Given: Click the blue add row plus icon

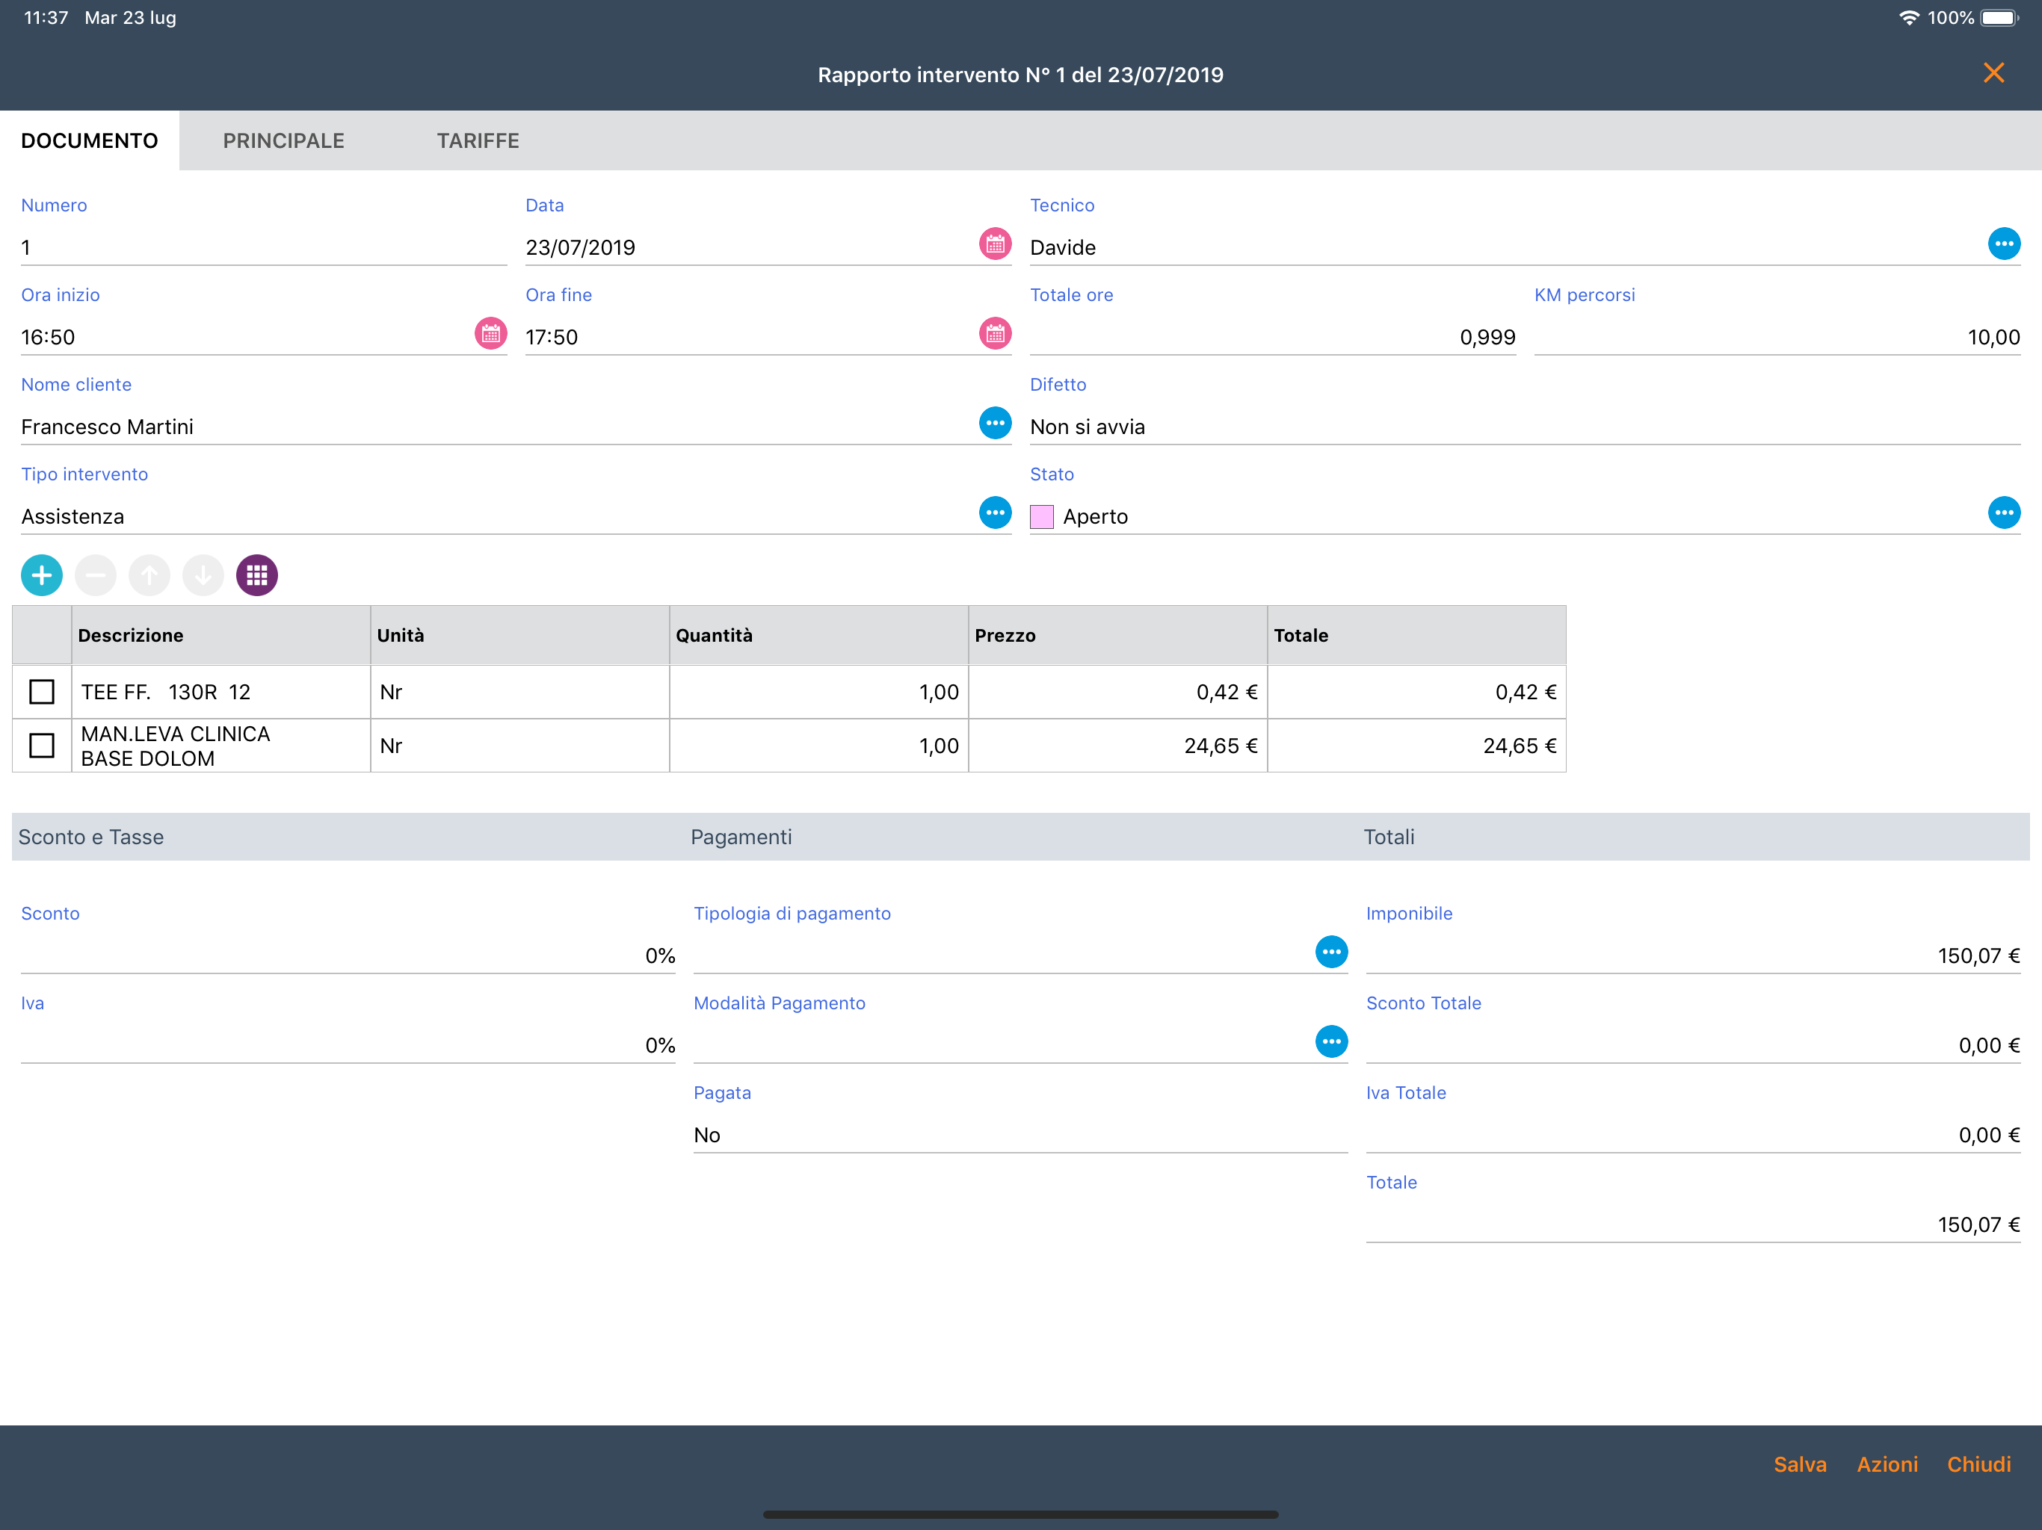Looking at the screenshot, I should click(x=42, y=576).
